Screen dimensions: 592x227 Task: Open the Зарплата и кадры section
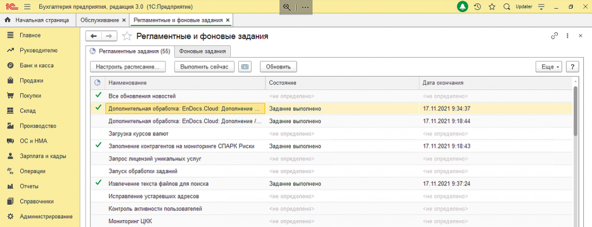(43, 156)
